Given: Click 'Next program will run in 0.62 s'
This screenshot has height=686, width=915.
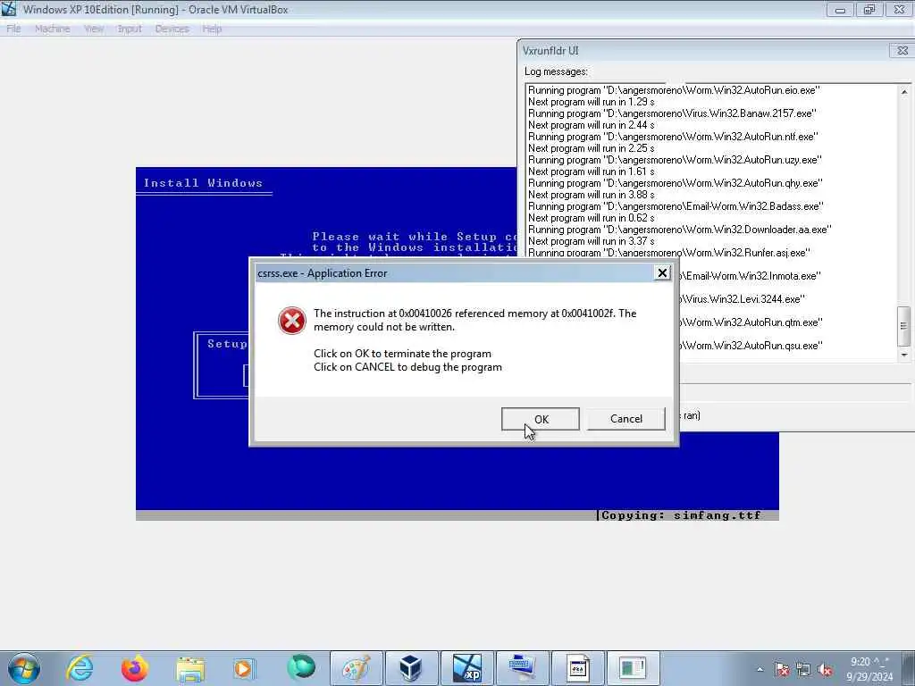Looking at the screenshot, I should (592, 218).
